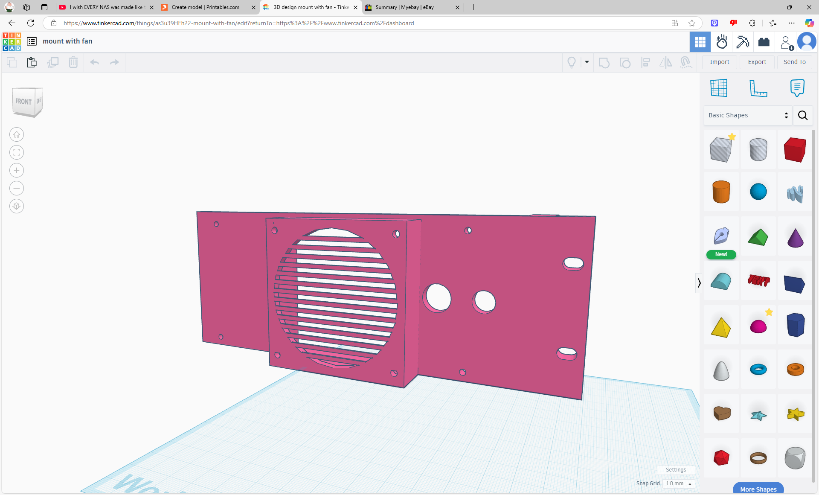Click the Export button
Viewport: 819px width, 495px height.
pyautogui.click(x=757, y=62)
